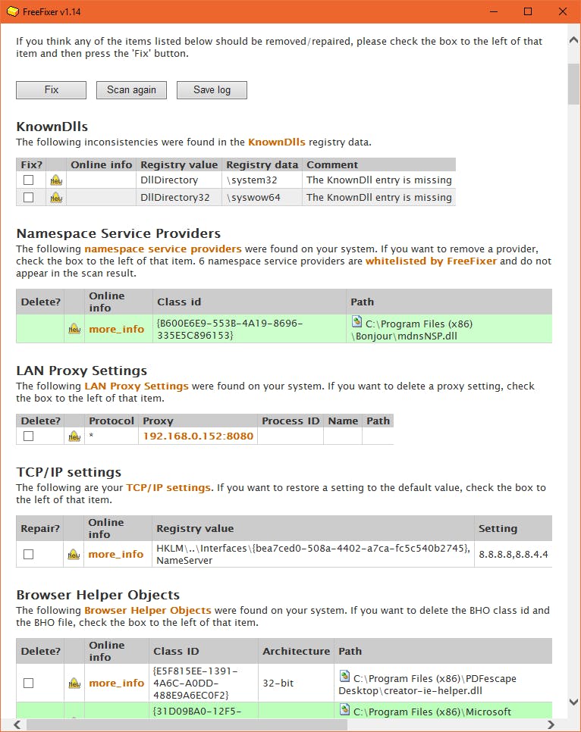Click the vertical scrollbar down arrow
Screen dimensions: 581x732
pos(574,702)
